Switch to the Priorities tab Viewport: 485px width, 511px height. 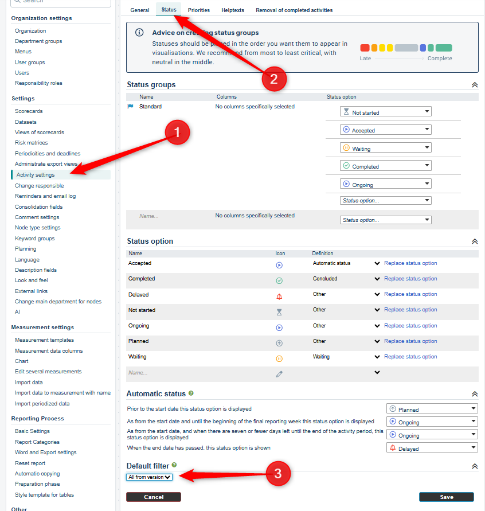pyautogui.click(x=199, y=10)
